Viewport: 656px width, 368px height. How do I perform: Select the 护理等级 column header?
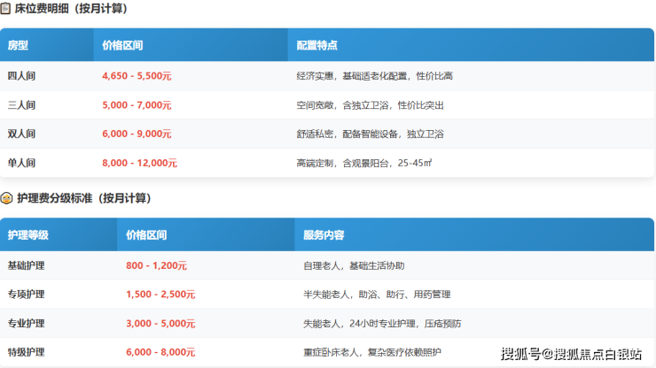pos(27,235)
